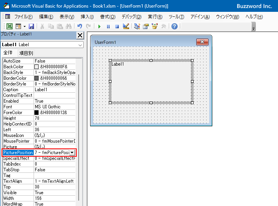This screenshot has width=278, height=206.
Task: Select the BackStyle property value
Action: click(x=55, y=72)
